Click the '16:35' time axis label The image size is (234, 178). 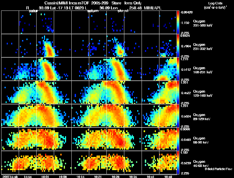(133, 177)
